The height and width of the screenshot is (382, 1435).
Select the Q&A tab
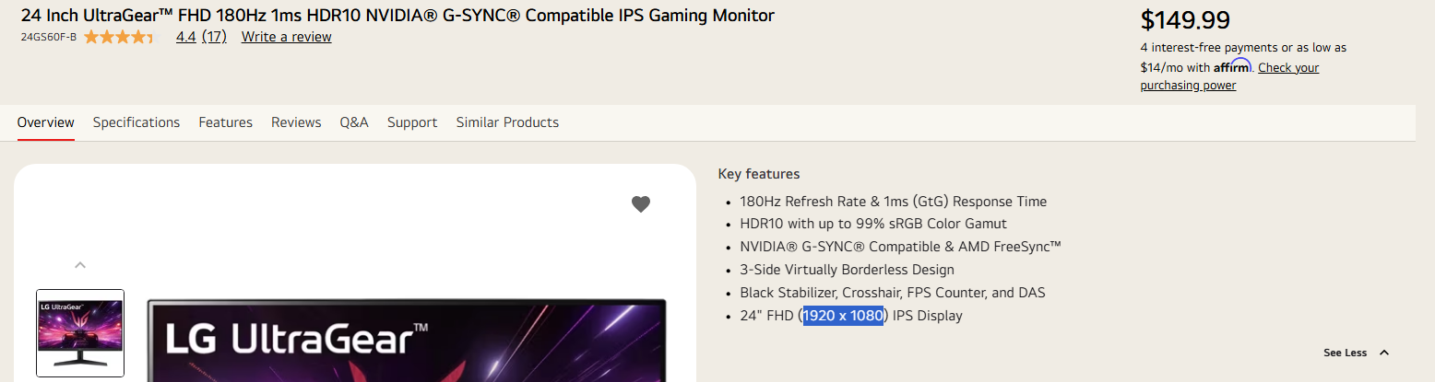[354, 122]
